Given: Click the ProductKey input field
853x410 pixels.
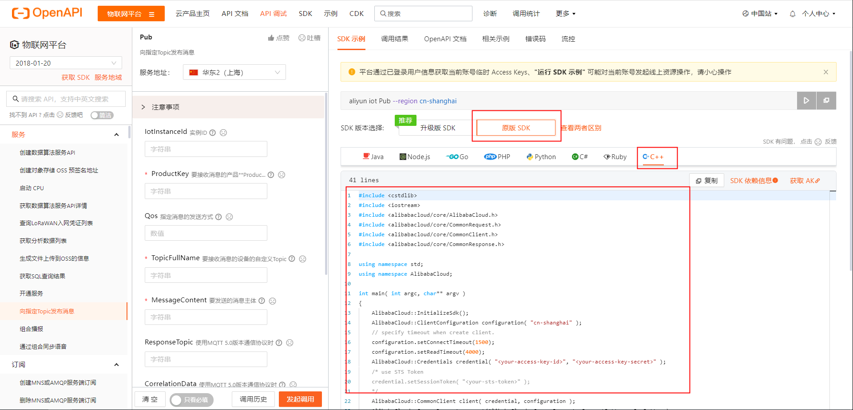Looking at the screenshot, I should 206,191.
